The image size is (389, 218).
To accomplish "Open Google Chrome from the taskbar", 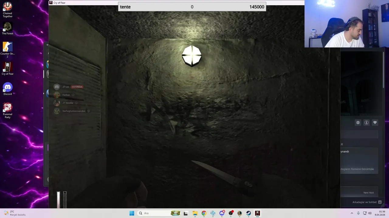I will [204, 213].
